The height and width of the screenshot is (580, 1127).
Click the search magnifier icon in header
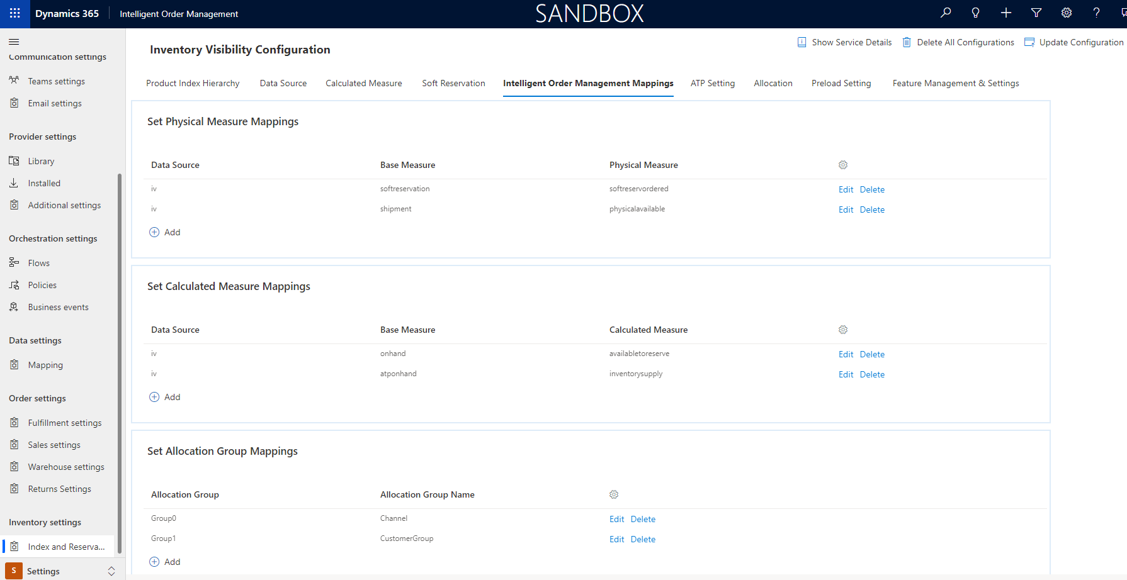(946, 13)
